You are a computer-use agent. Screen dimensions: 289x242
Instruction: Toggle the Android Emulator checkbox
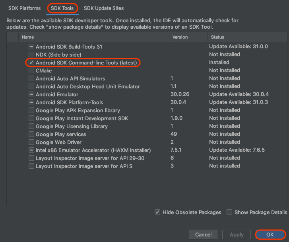[31, 94]
